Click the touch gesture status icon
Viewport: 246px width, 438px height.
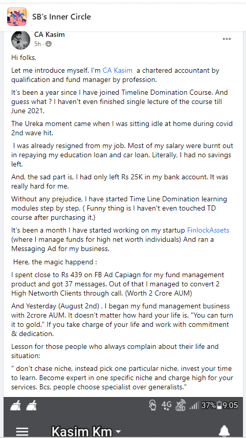pos(152,405)
